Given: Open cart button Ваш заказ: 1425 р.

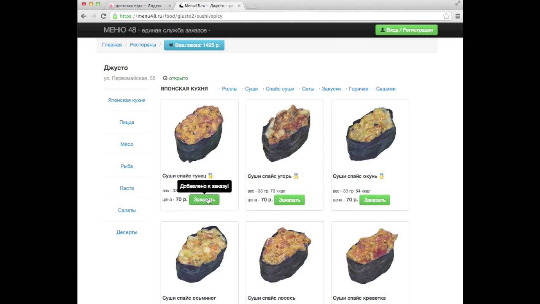Looking at the screenshot, I should 194,45.
